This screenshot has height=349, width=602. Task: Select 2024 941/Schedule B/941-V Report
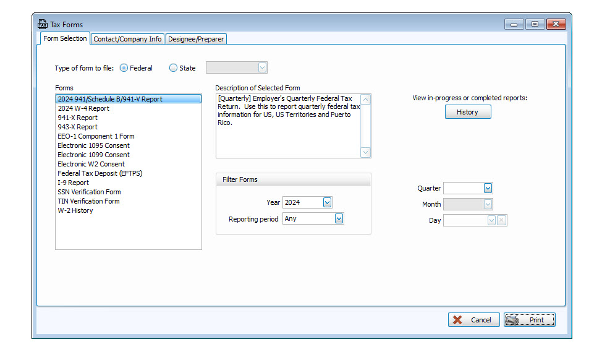point(129,99)
